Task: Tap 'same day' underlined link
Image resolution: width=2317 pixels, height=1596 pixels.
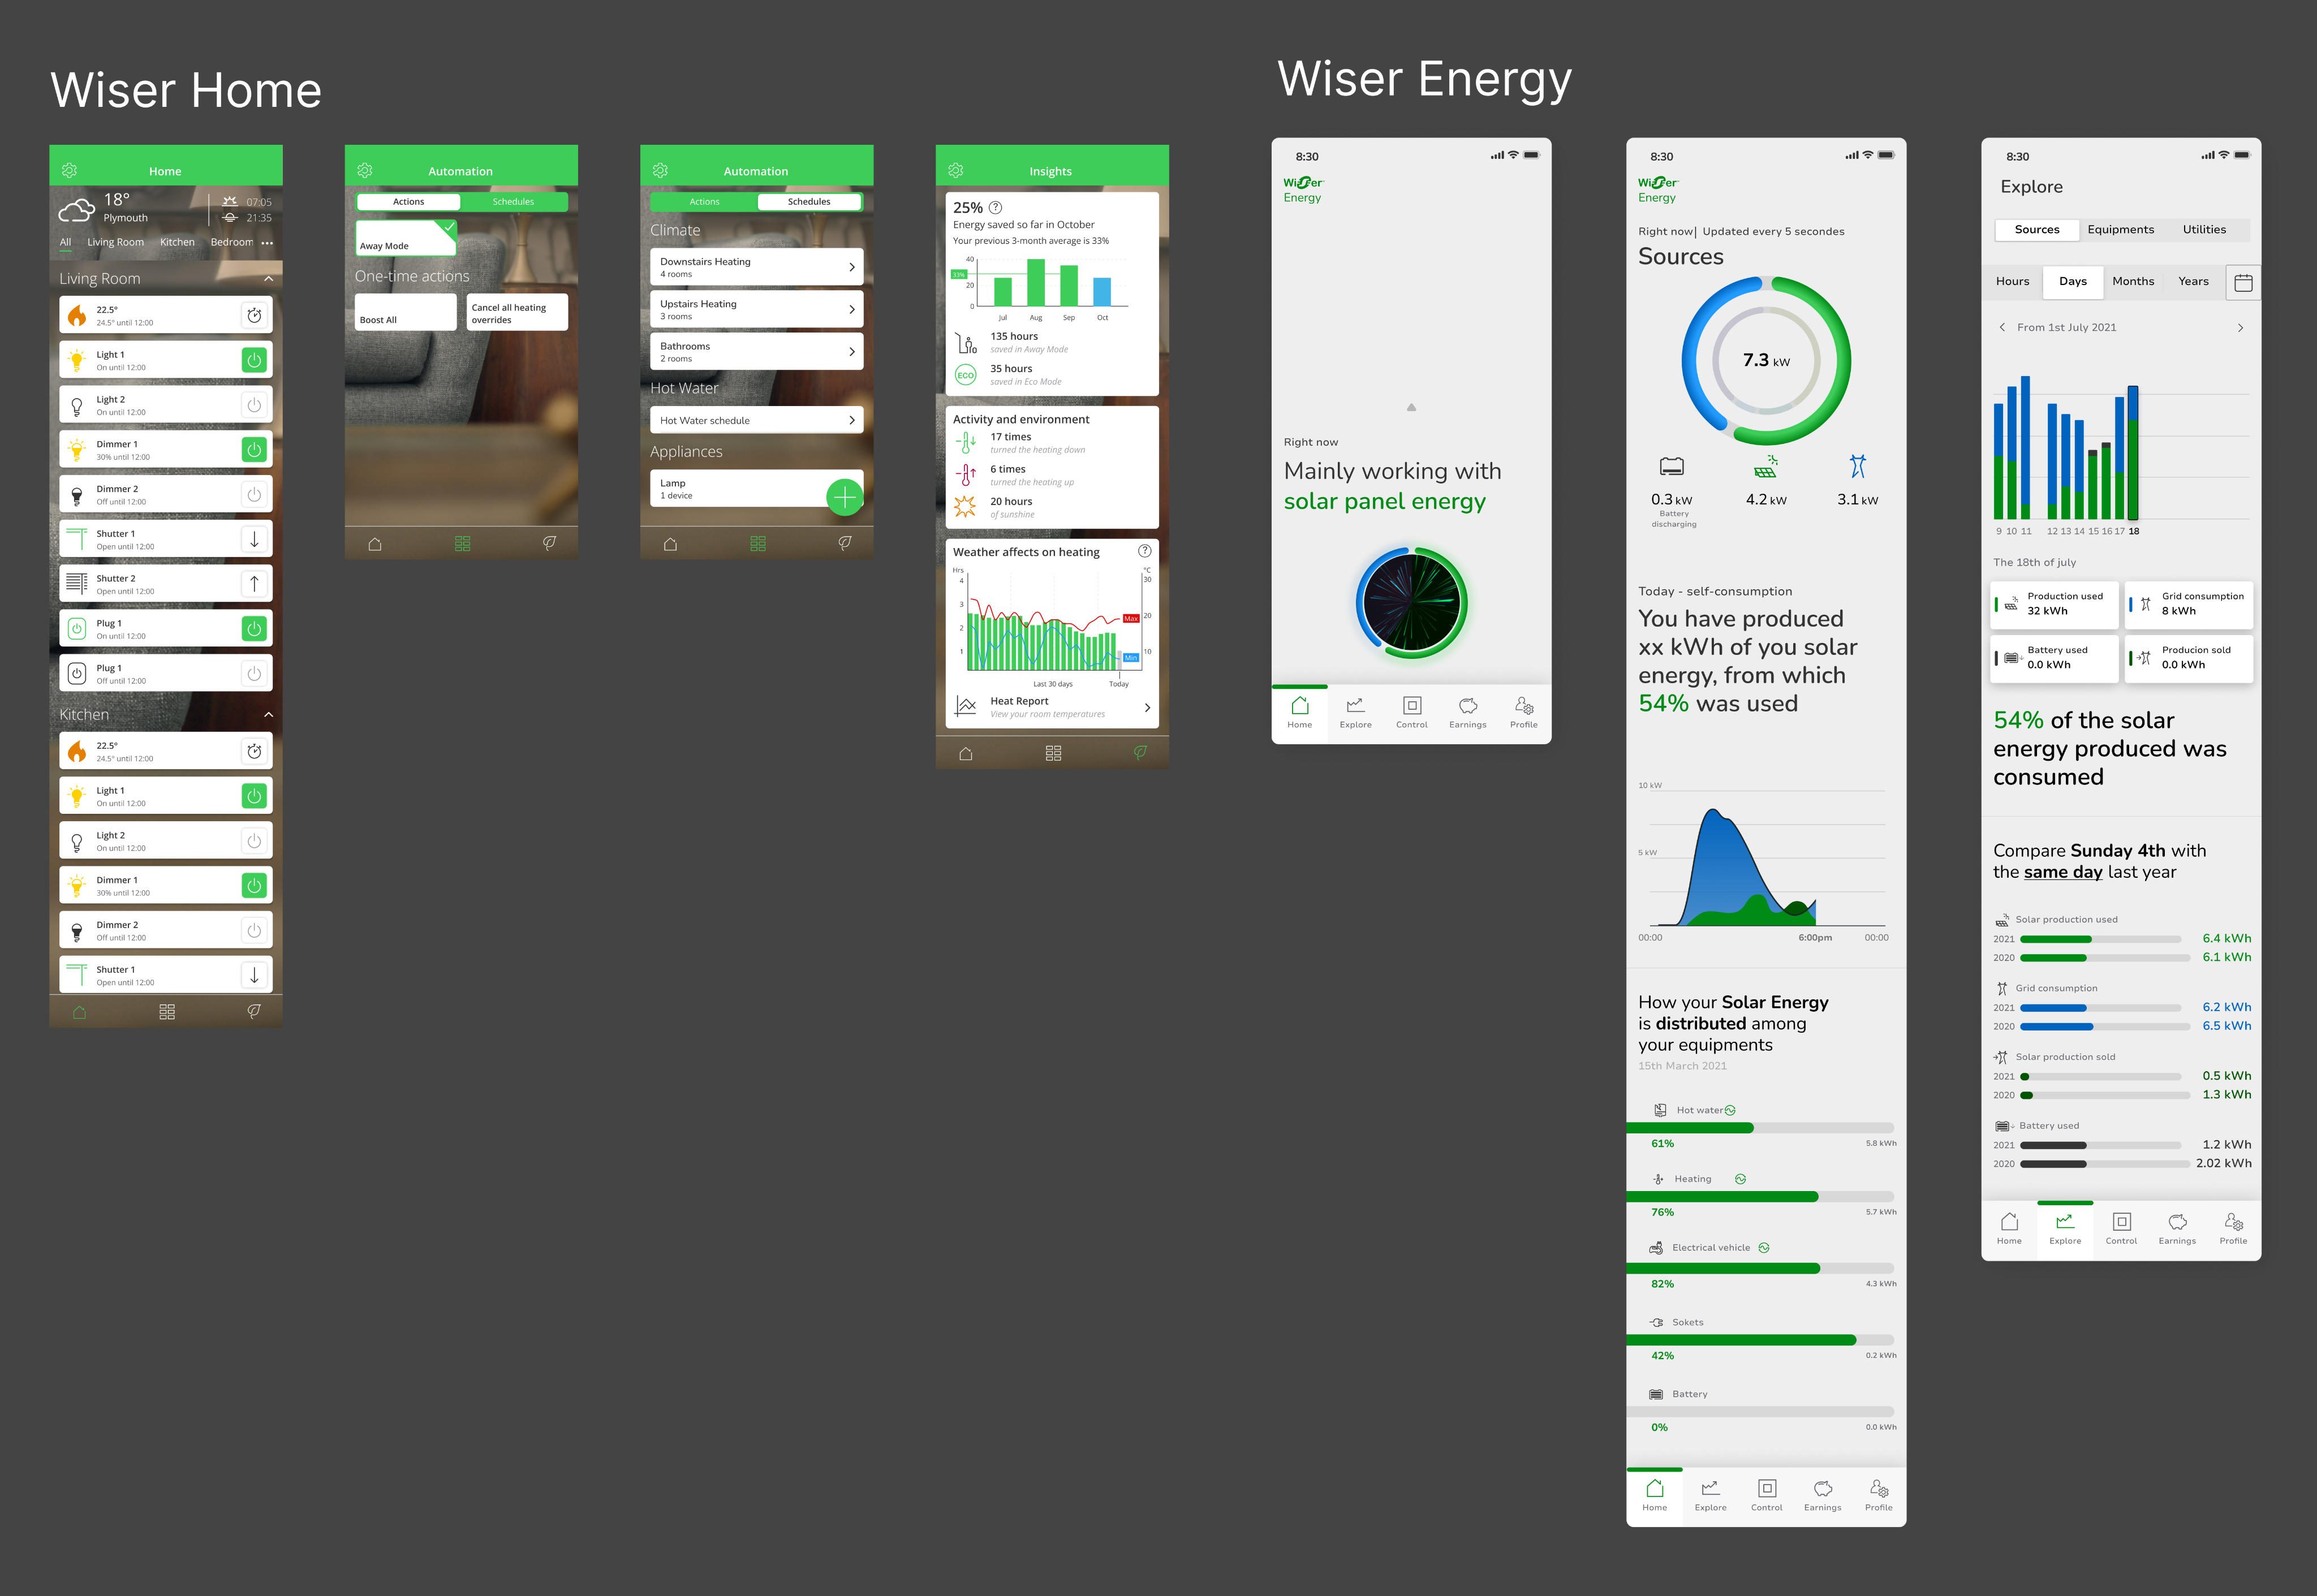Action: (2063, 872)
